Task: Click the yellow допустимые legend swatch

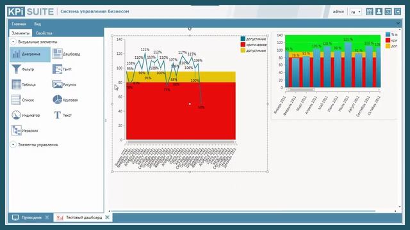Action: coord(243,50)
